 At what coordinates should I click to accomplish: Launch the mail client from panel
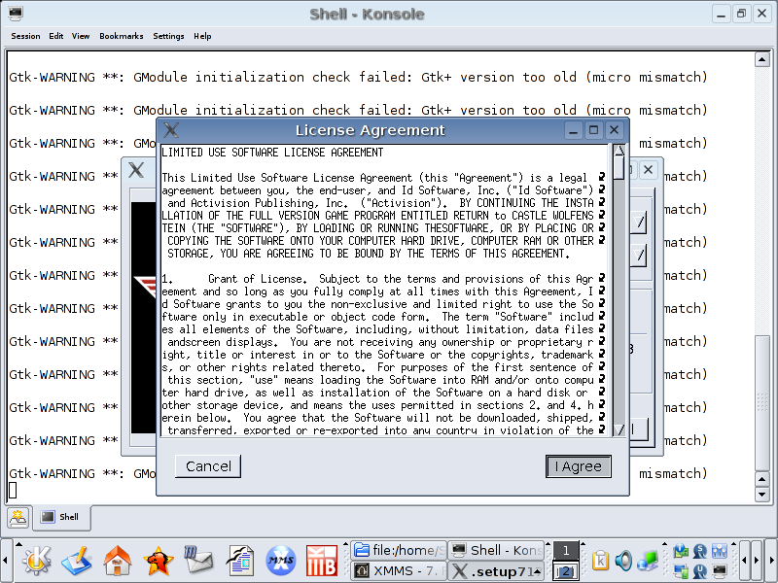198,560
